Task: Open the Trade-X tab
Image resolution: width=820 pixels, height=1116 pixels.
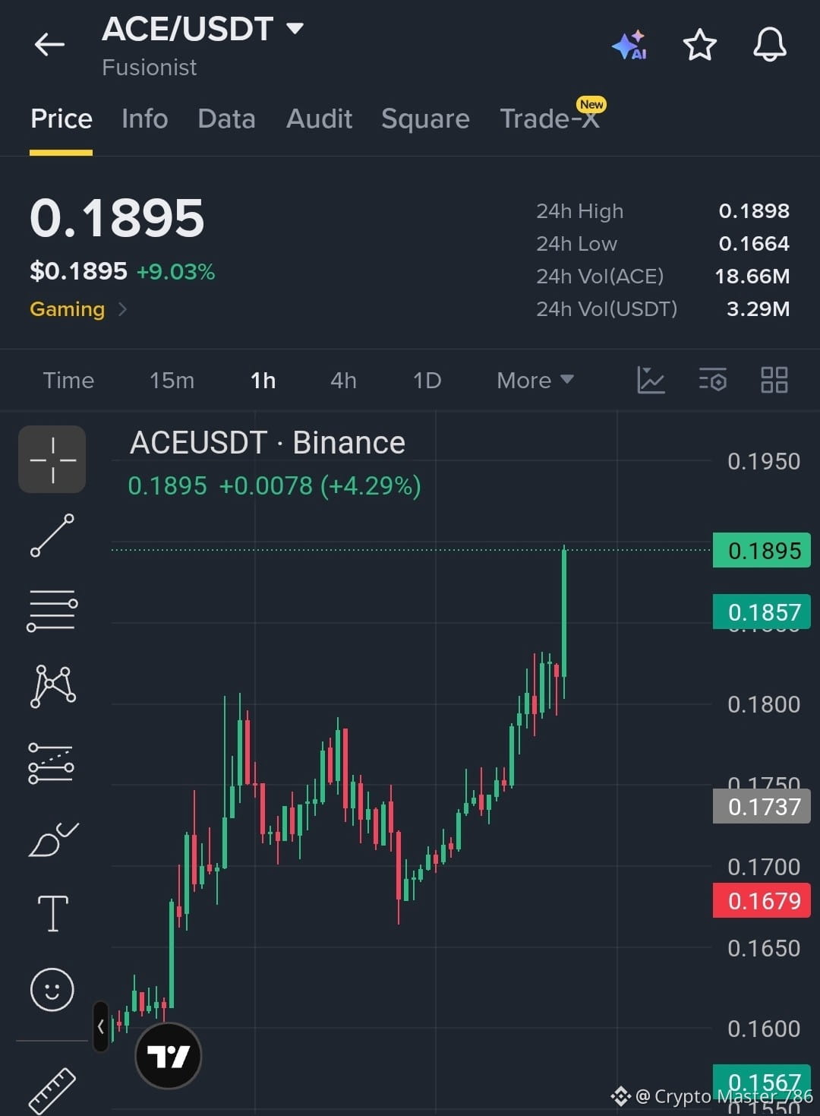Action: click(x=550, y=118)
